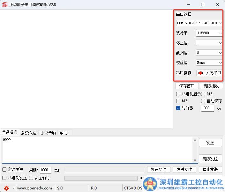Toggle the DTR checkbox
Screen dimensions: 225x192
point(203,94)
